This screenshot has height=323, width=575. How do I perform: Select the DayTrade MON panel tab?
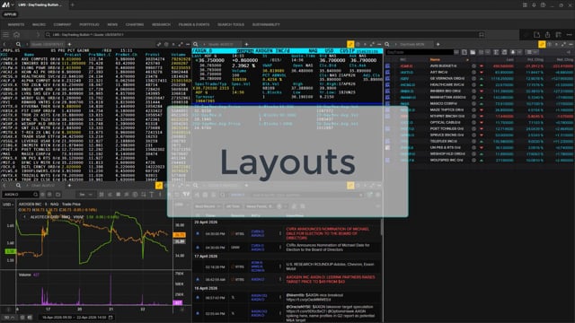tap(411, 44)
